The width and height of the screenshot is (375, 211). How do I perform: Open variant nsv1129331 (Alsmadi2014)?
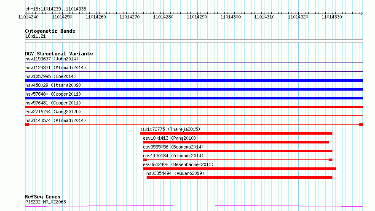pyautogui.click(x=56, y=68)
